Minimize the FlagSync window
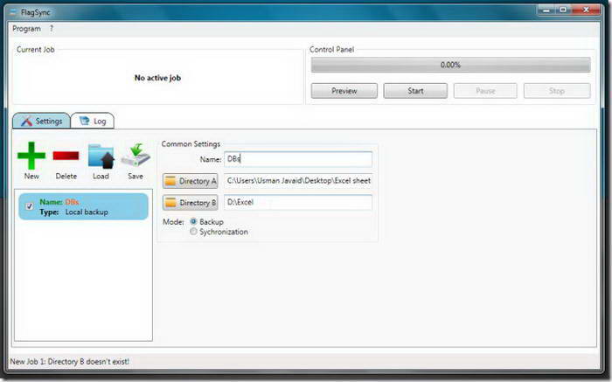Image resolution: width=612 pixels, height=382 pixels. tap(546, 10)
